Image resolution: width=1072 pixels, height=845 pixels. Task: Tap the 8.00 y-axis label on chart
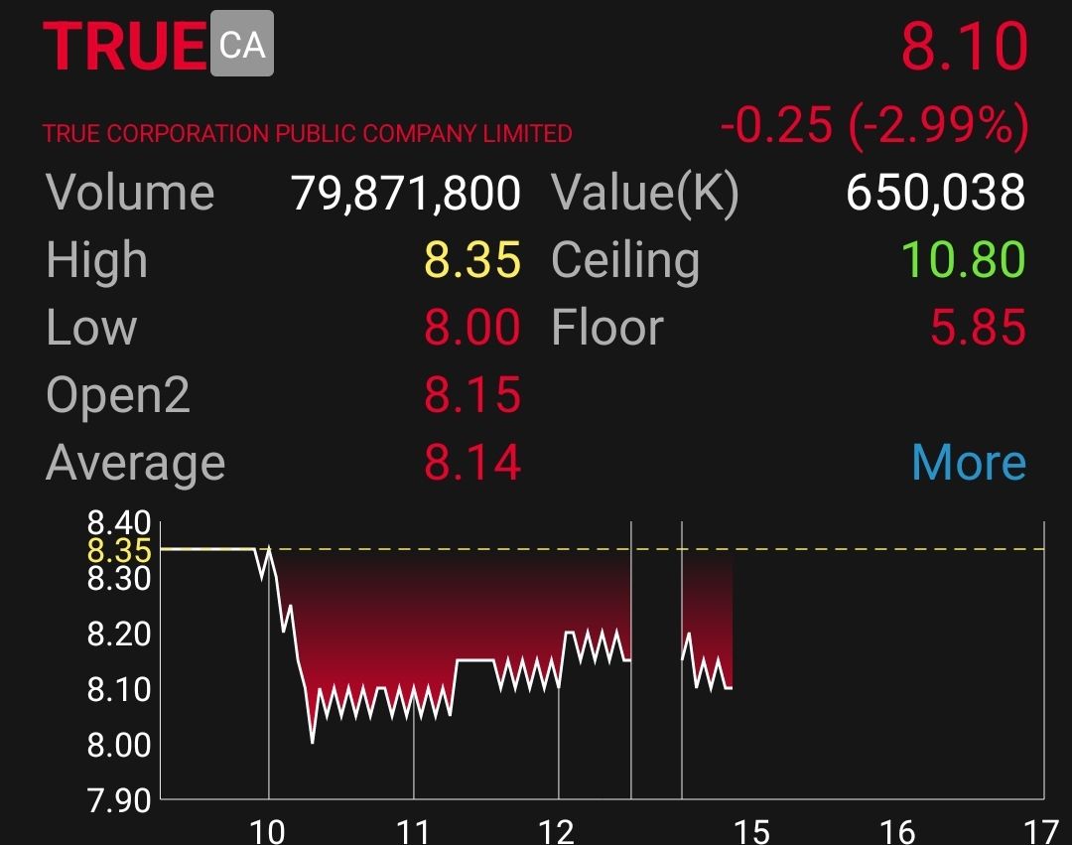tap(119, 745)
